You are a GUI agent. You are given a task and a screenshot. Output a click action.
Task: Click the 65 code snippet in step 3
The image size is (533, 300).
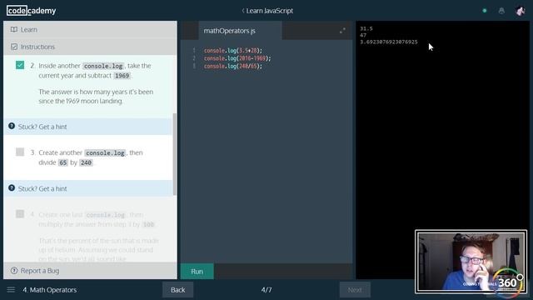63,162
